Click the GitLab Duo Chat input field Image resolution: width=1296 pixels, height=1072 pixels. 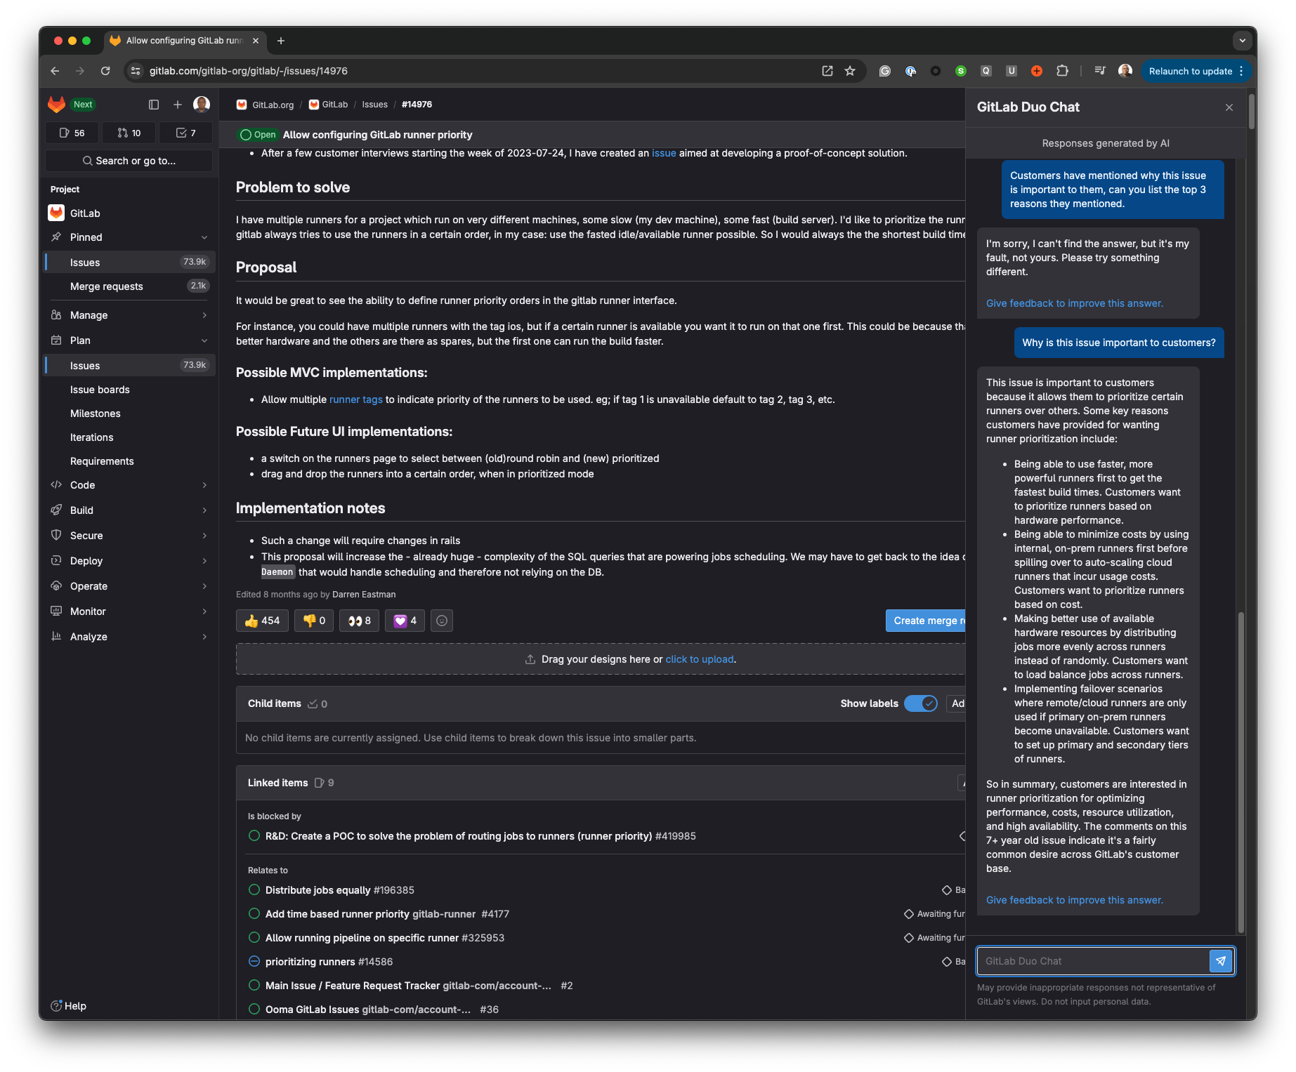[x=1093, y=961]
